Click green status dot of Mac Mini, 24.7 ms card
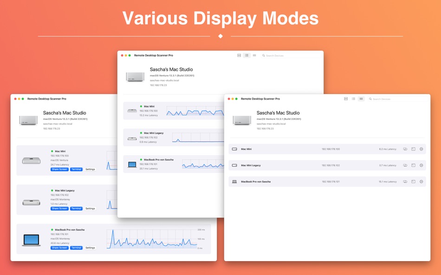 [52, 151]
